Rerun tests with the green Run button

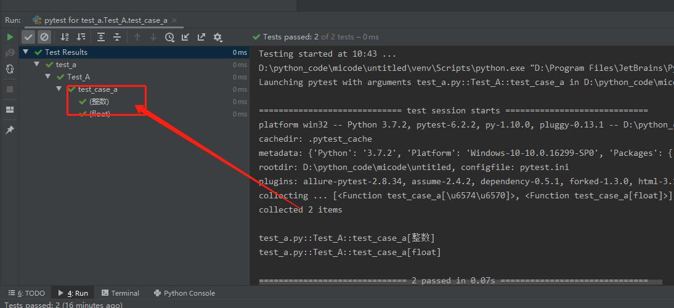[x=10, y=38]
